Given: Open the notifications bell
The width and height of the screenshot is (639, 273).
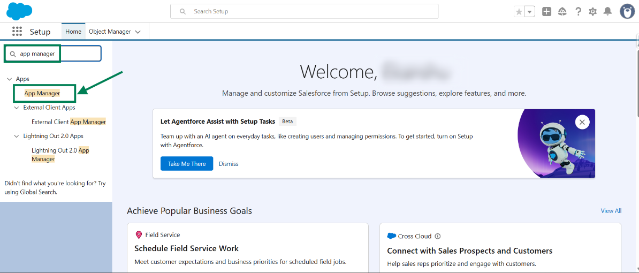Looking at the screenshot, I should 608,12.
